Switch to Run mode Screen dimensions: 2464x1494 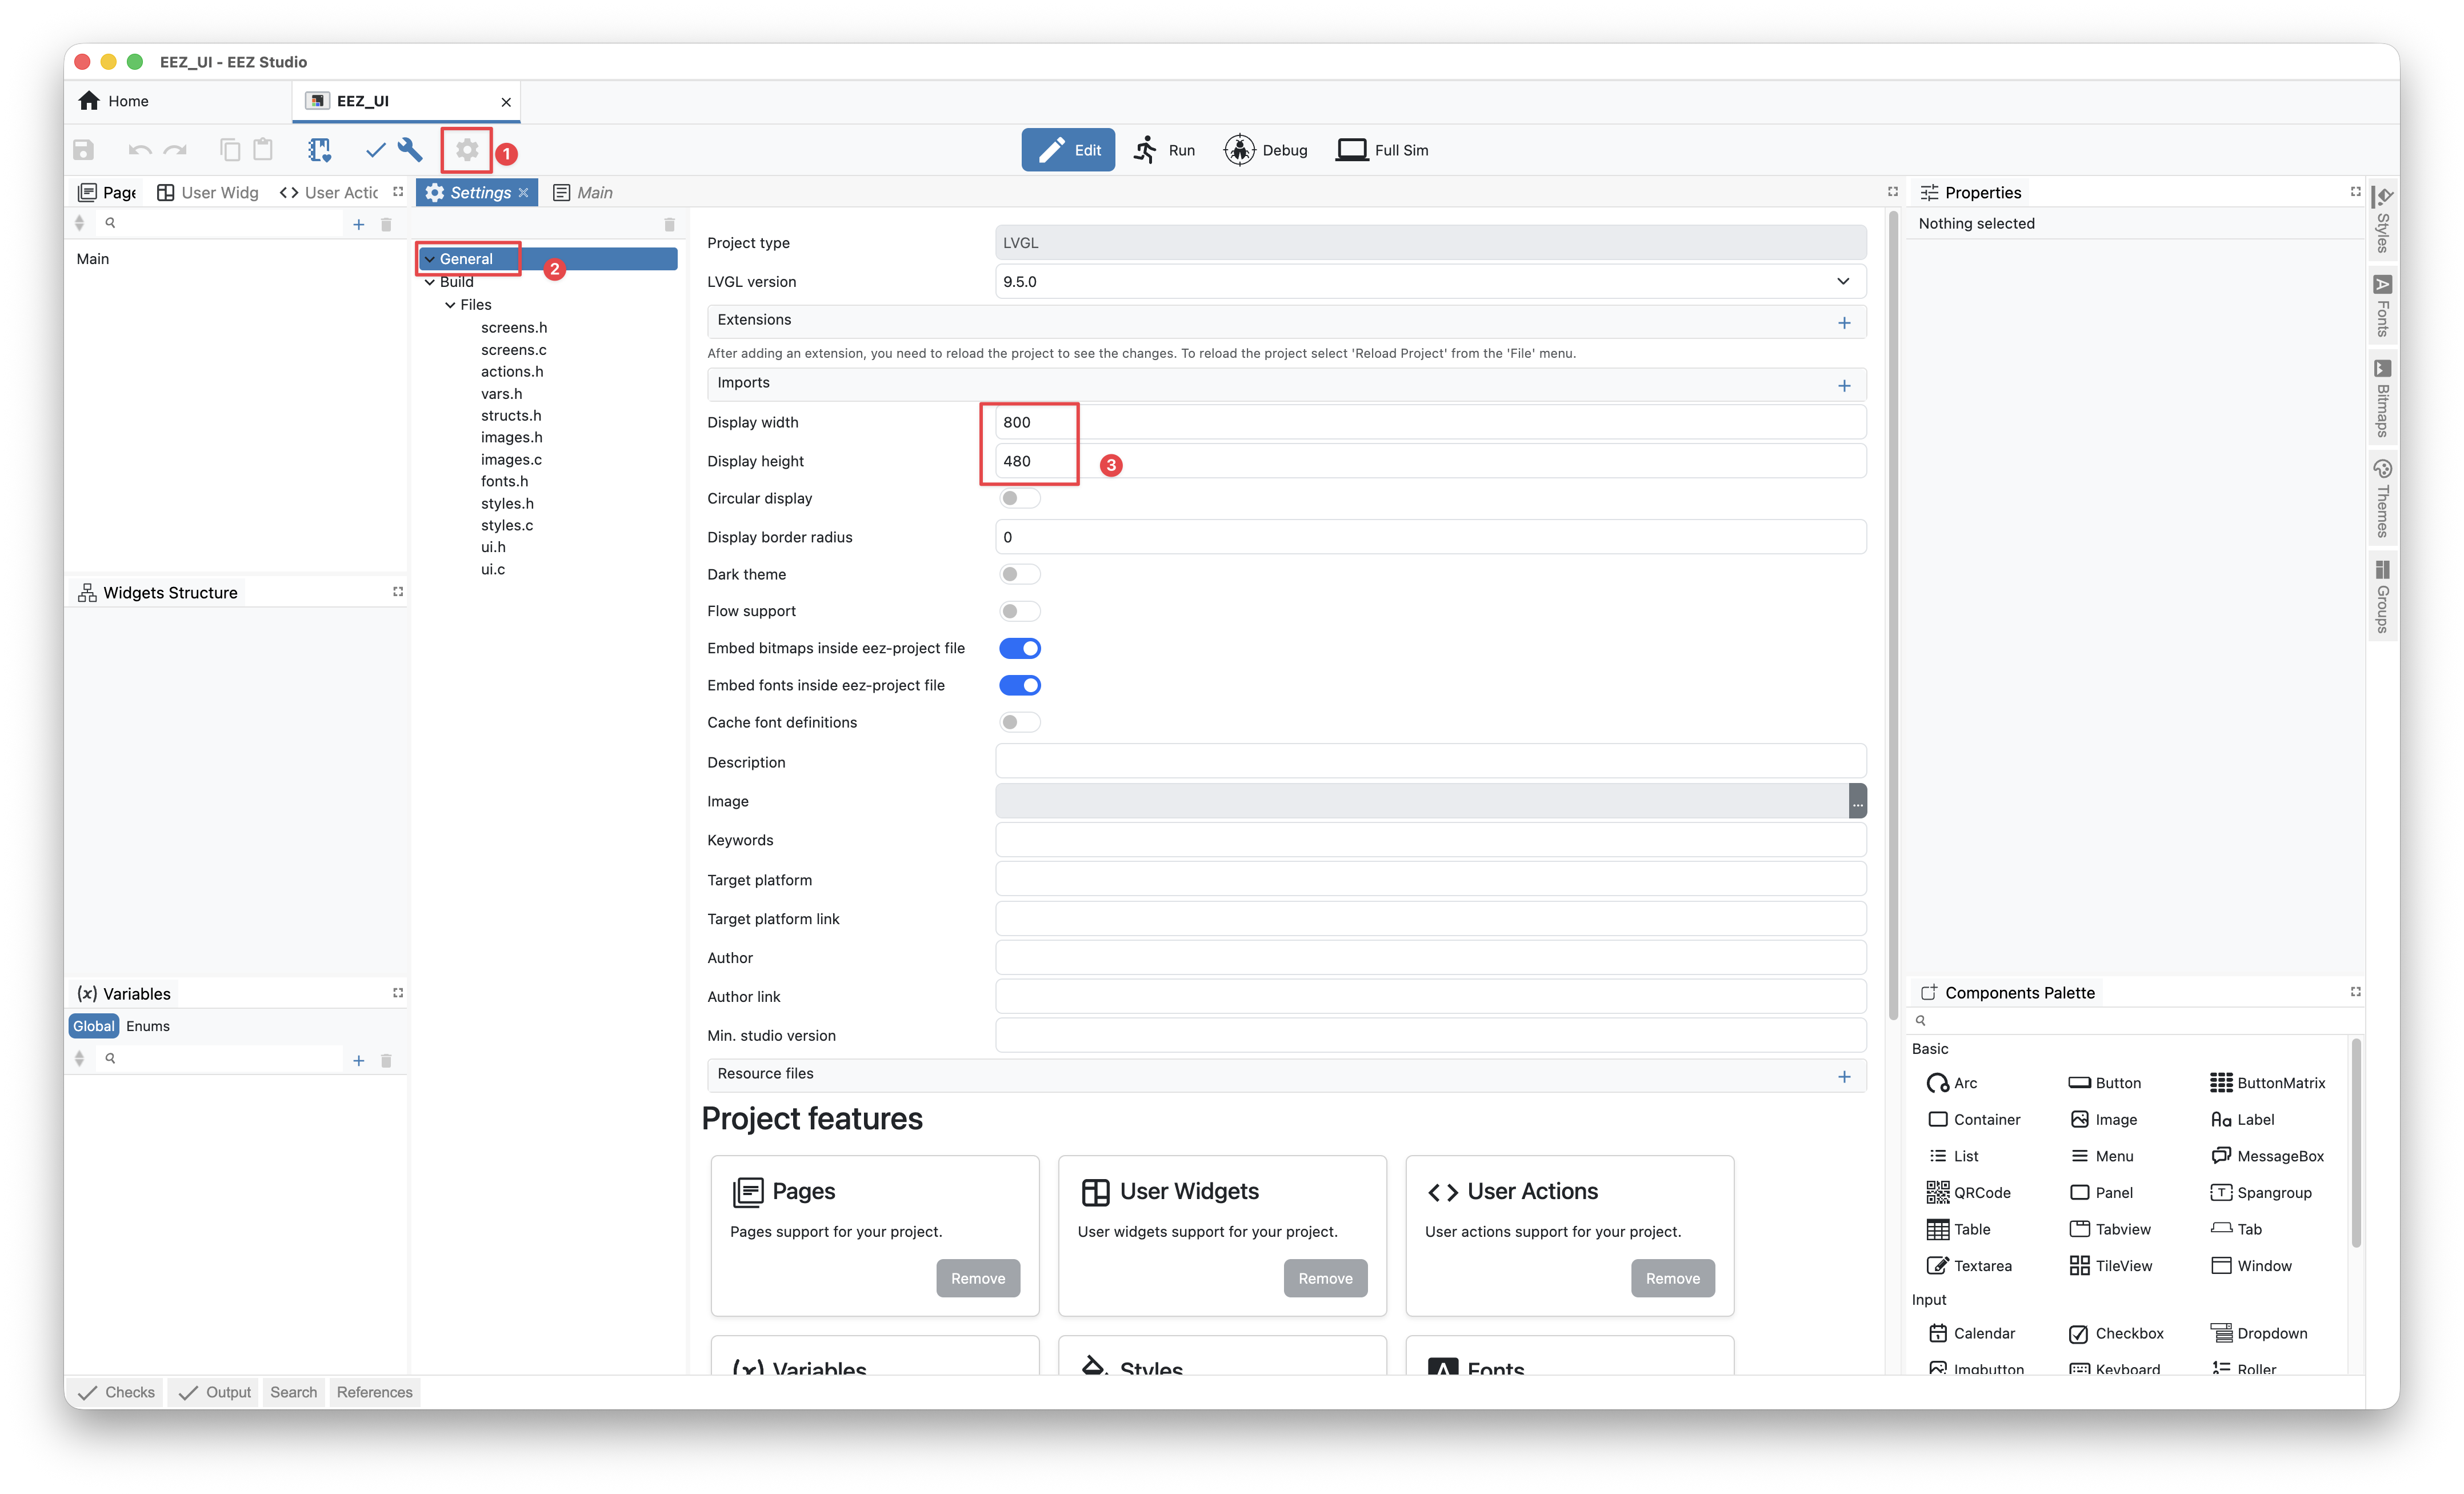coord(1164,150)
